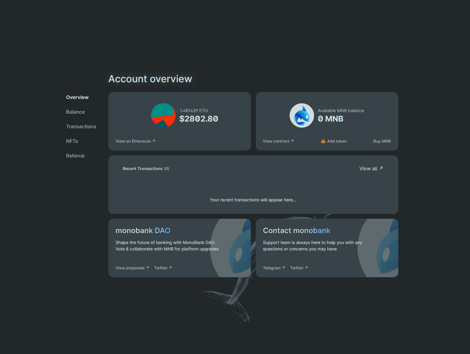Click the MetaMask fox icon beside Add token
Viewport: 470px width, 354px height.
pos(323,141)
